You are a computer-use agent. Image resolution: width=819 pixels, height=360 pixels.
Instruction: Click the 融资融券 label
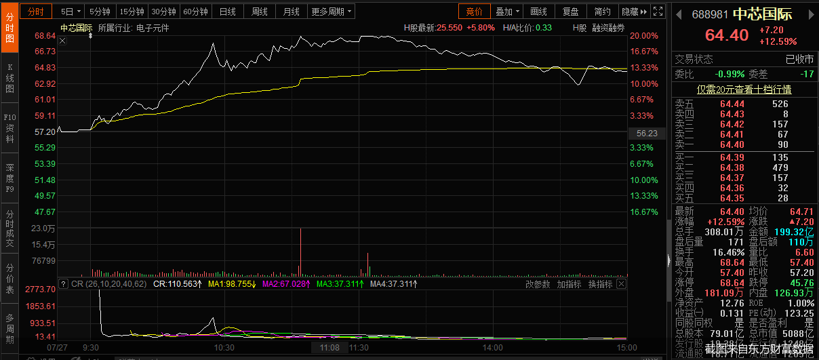coord(608,28)
